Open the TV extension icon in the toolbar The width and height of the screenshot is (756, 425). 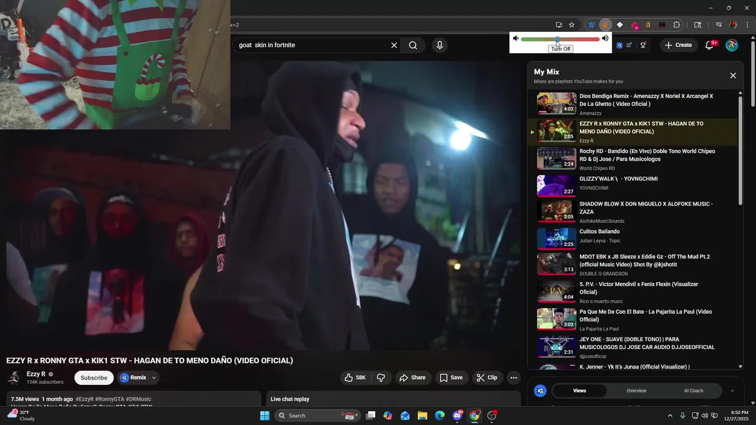point(591,25)
